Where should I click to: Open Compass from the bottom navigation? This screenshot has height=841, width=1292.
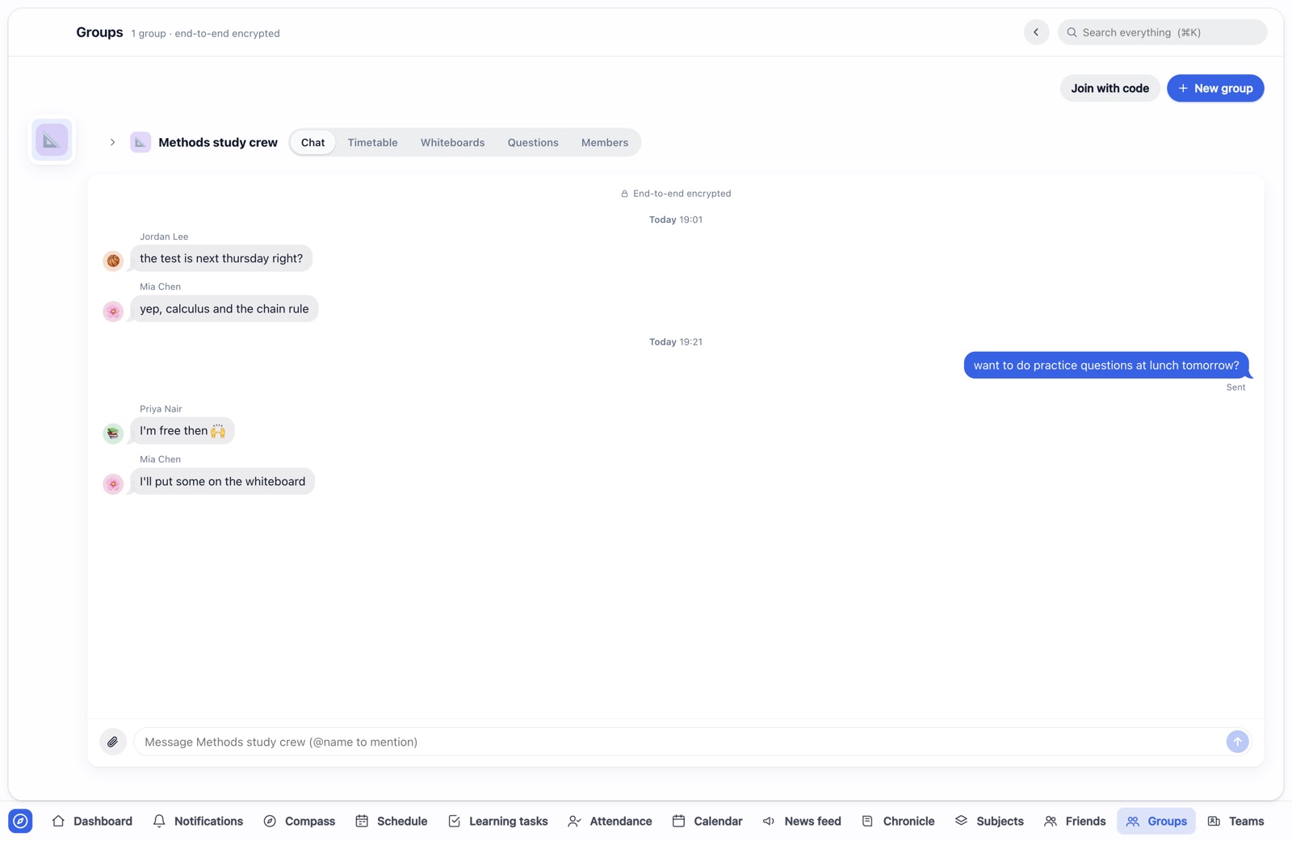[x=300, y=821]
